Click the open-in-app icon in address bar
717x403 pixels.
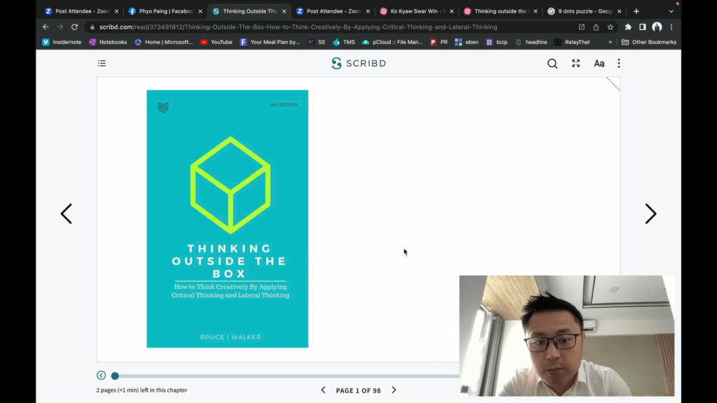[x=582, y=27]
